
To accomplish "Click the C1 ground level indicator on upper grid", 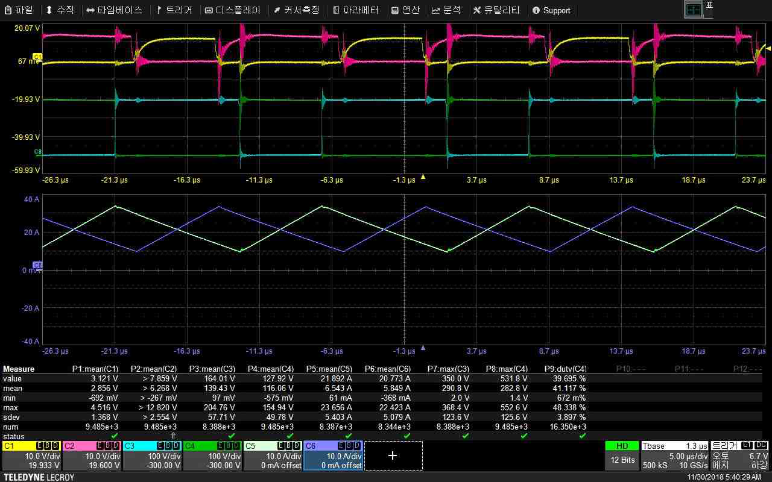I will click(37, 57).
